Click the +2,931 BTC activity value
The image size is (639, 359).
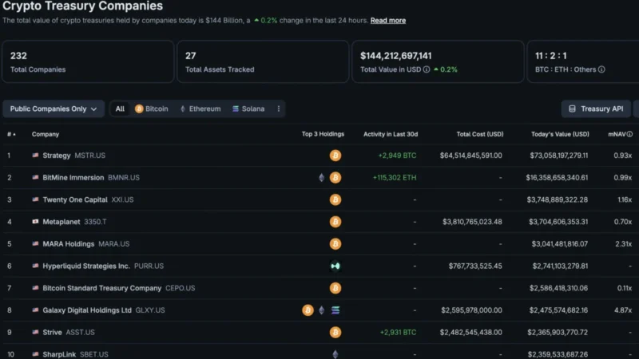tap(398, 332)
